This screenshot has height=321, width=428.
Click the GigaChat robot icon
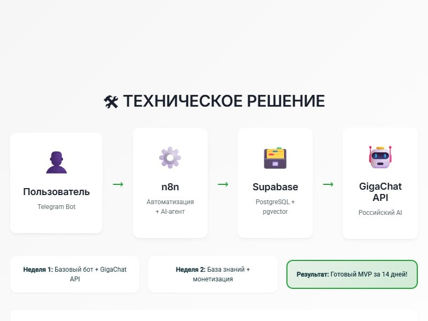(x=380, y=157)
